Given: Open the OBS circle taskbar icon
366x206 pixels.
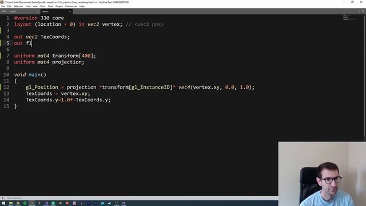Looking at the screenshot, I should point(117,203).
